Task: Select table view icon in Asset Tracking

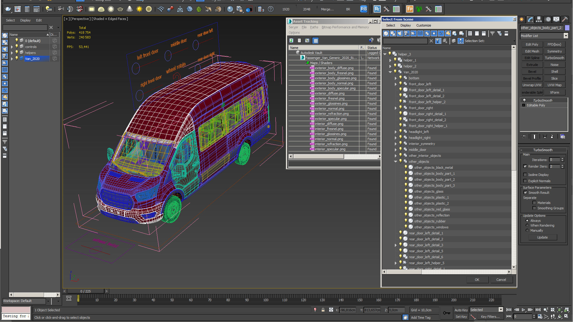Action: tap(316, 41)
